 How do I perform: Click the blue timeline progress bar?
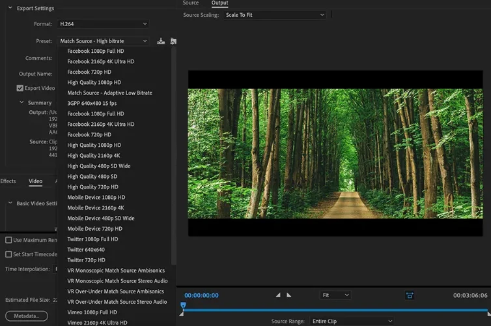pyautogui.click(x=335, y=310)
